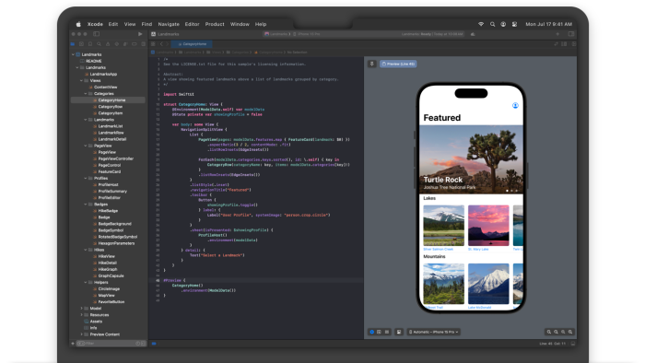The width and height of the screenshot is (645, 363).
Task: Collapse the Badges folder
Action: point(86,205)
